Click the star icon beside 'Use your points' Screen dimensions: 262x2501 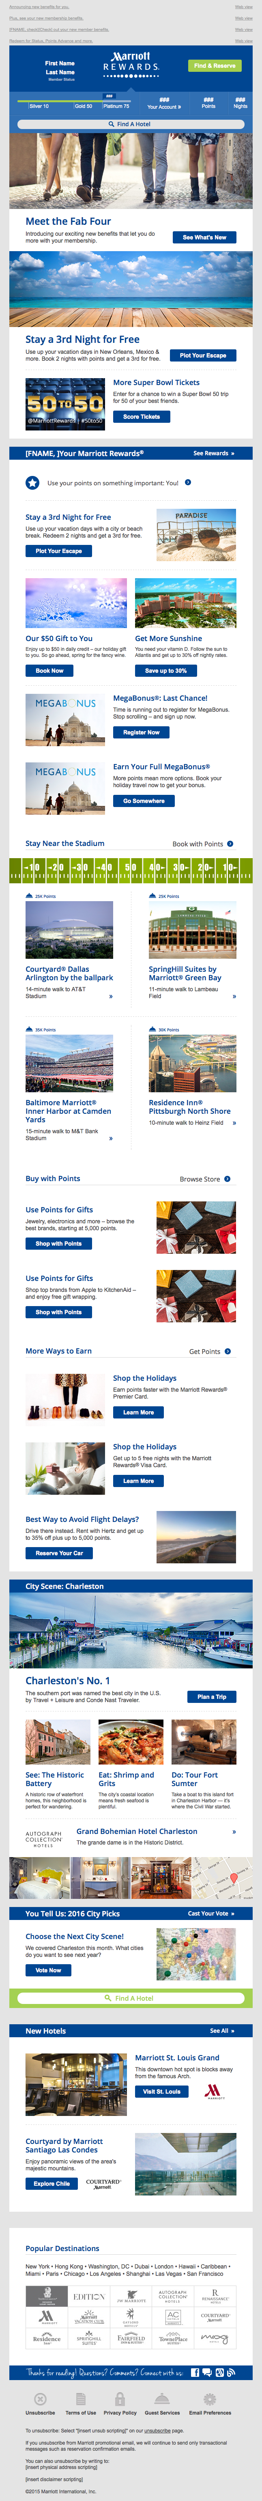pos(32,482)
